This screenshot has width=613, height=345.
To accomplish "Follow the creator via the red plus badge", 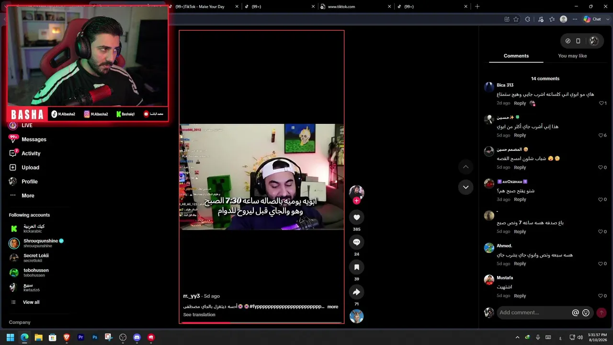I will pos(356,201).
